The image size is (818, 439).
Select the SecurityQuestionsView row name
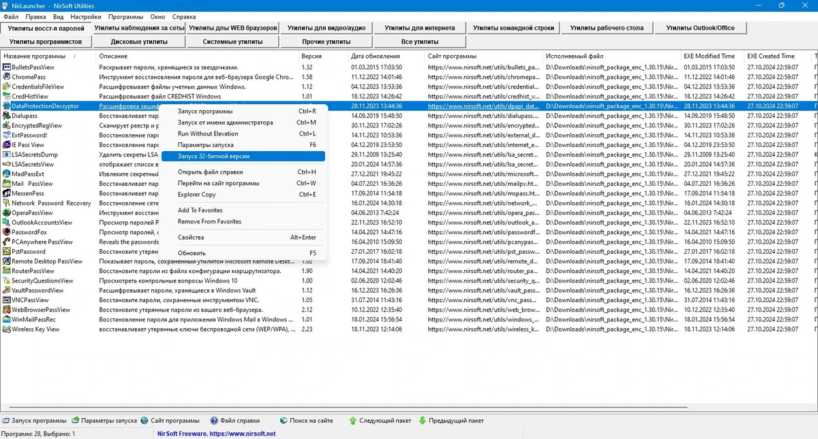tap(42, 280)
